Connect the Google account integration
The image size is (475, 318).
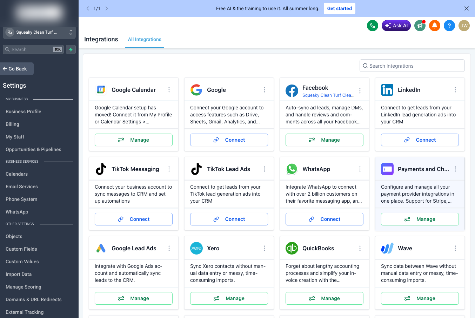(229, 140)
